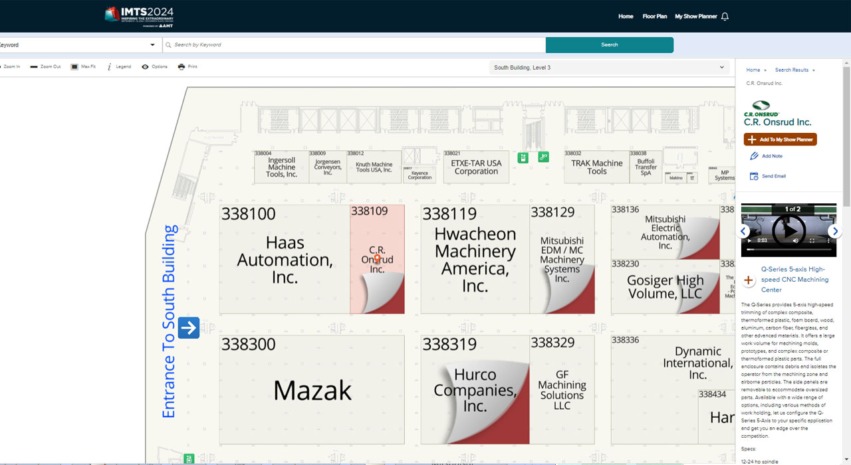Open the Legend info icon

coord(109,66)
